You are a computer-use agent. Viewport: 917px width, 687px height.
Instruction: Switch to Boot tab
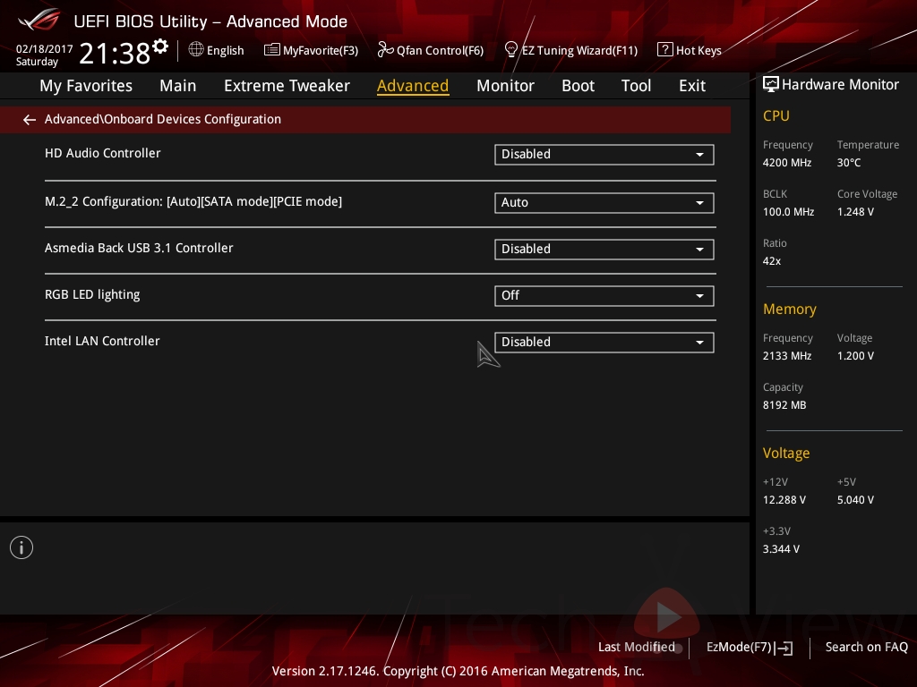pos(578,86)
